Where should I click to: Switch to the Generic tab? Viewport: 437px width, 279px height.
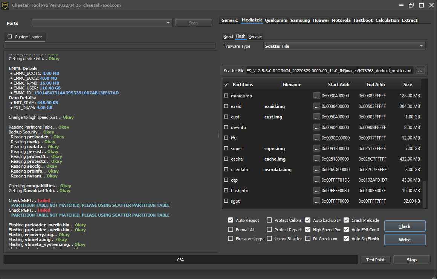pos(229,20)
